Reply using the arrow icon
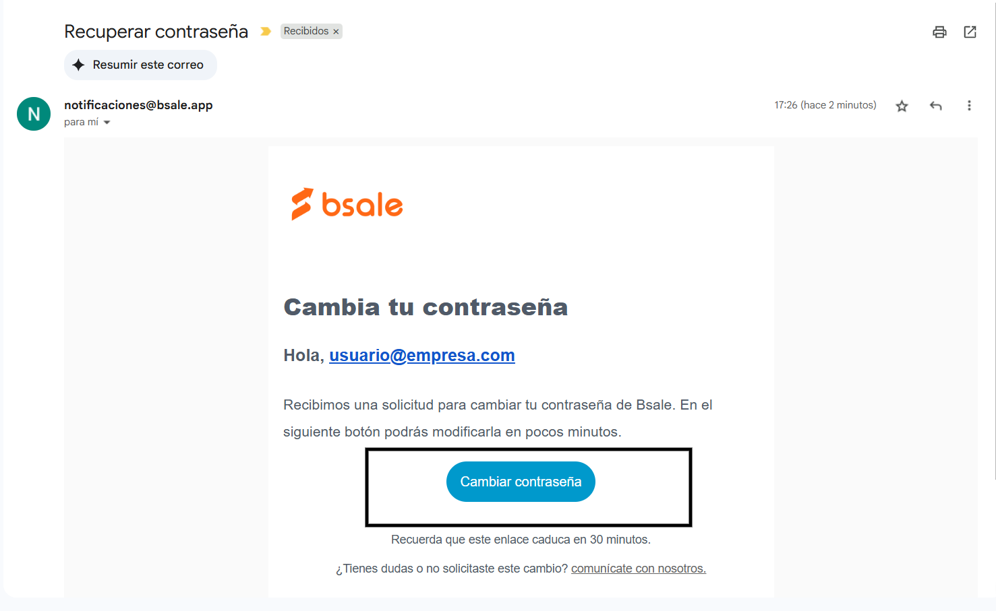The height and width of the screenshot is (611, 996). click(x=935, y=106)
